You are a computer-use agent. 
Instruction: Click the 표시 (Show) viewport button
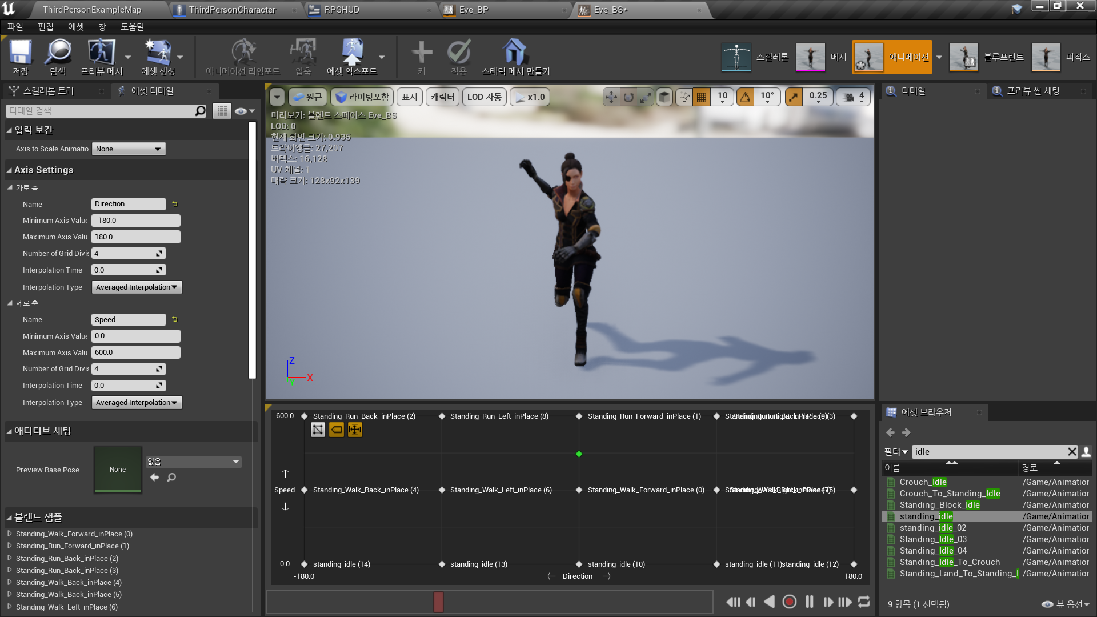pyautogui.click(x=410, y=97)
